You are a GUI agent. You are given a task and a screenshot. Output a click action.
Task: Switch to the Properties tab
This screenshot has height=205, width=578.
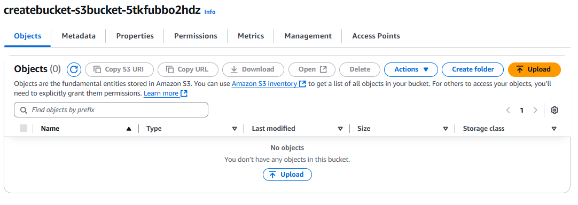(x=135, y=36)
